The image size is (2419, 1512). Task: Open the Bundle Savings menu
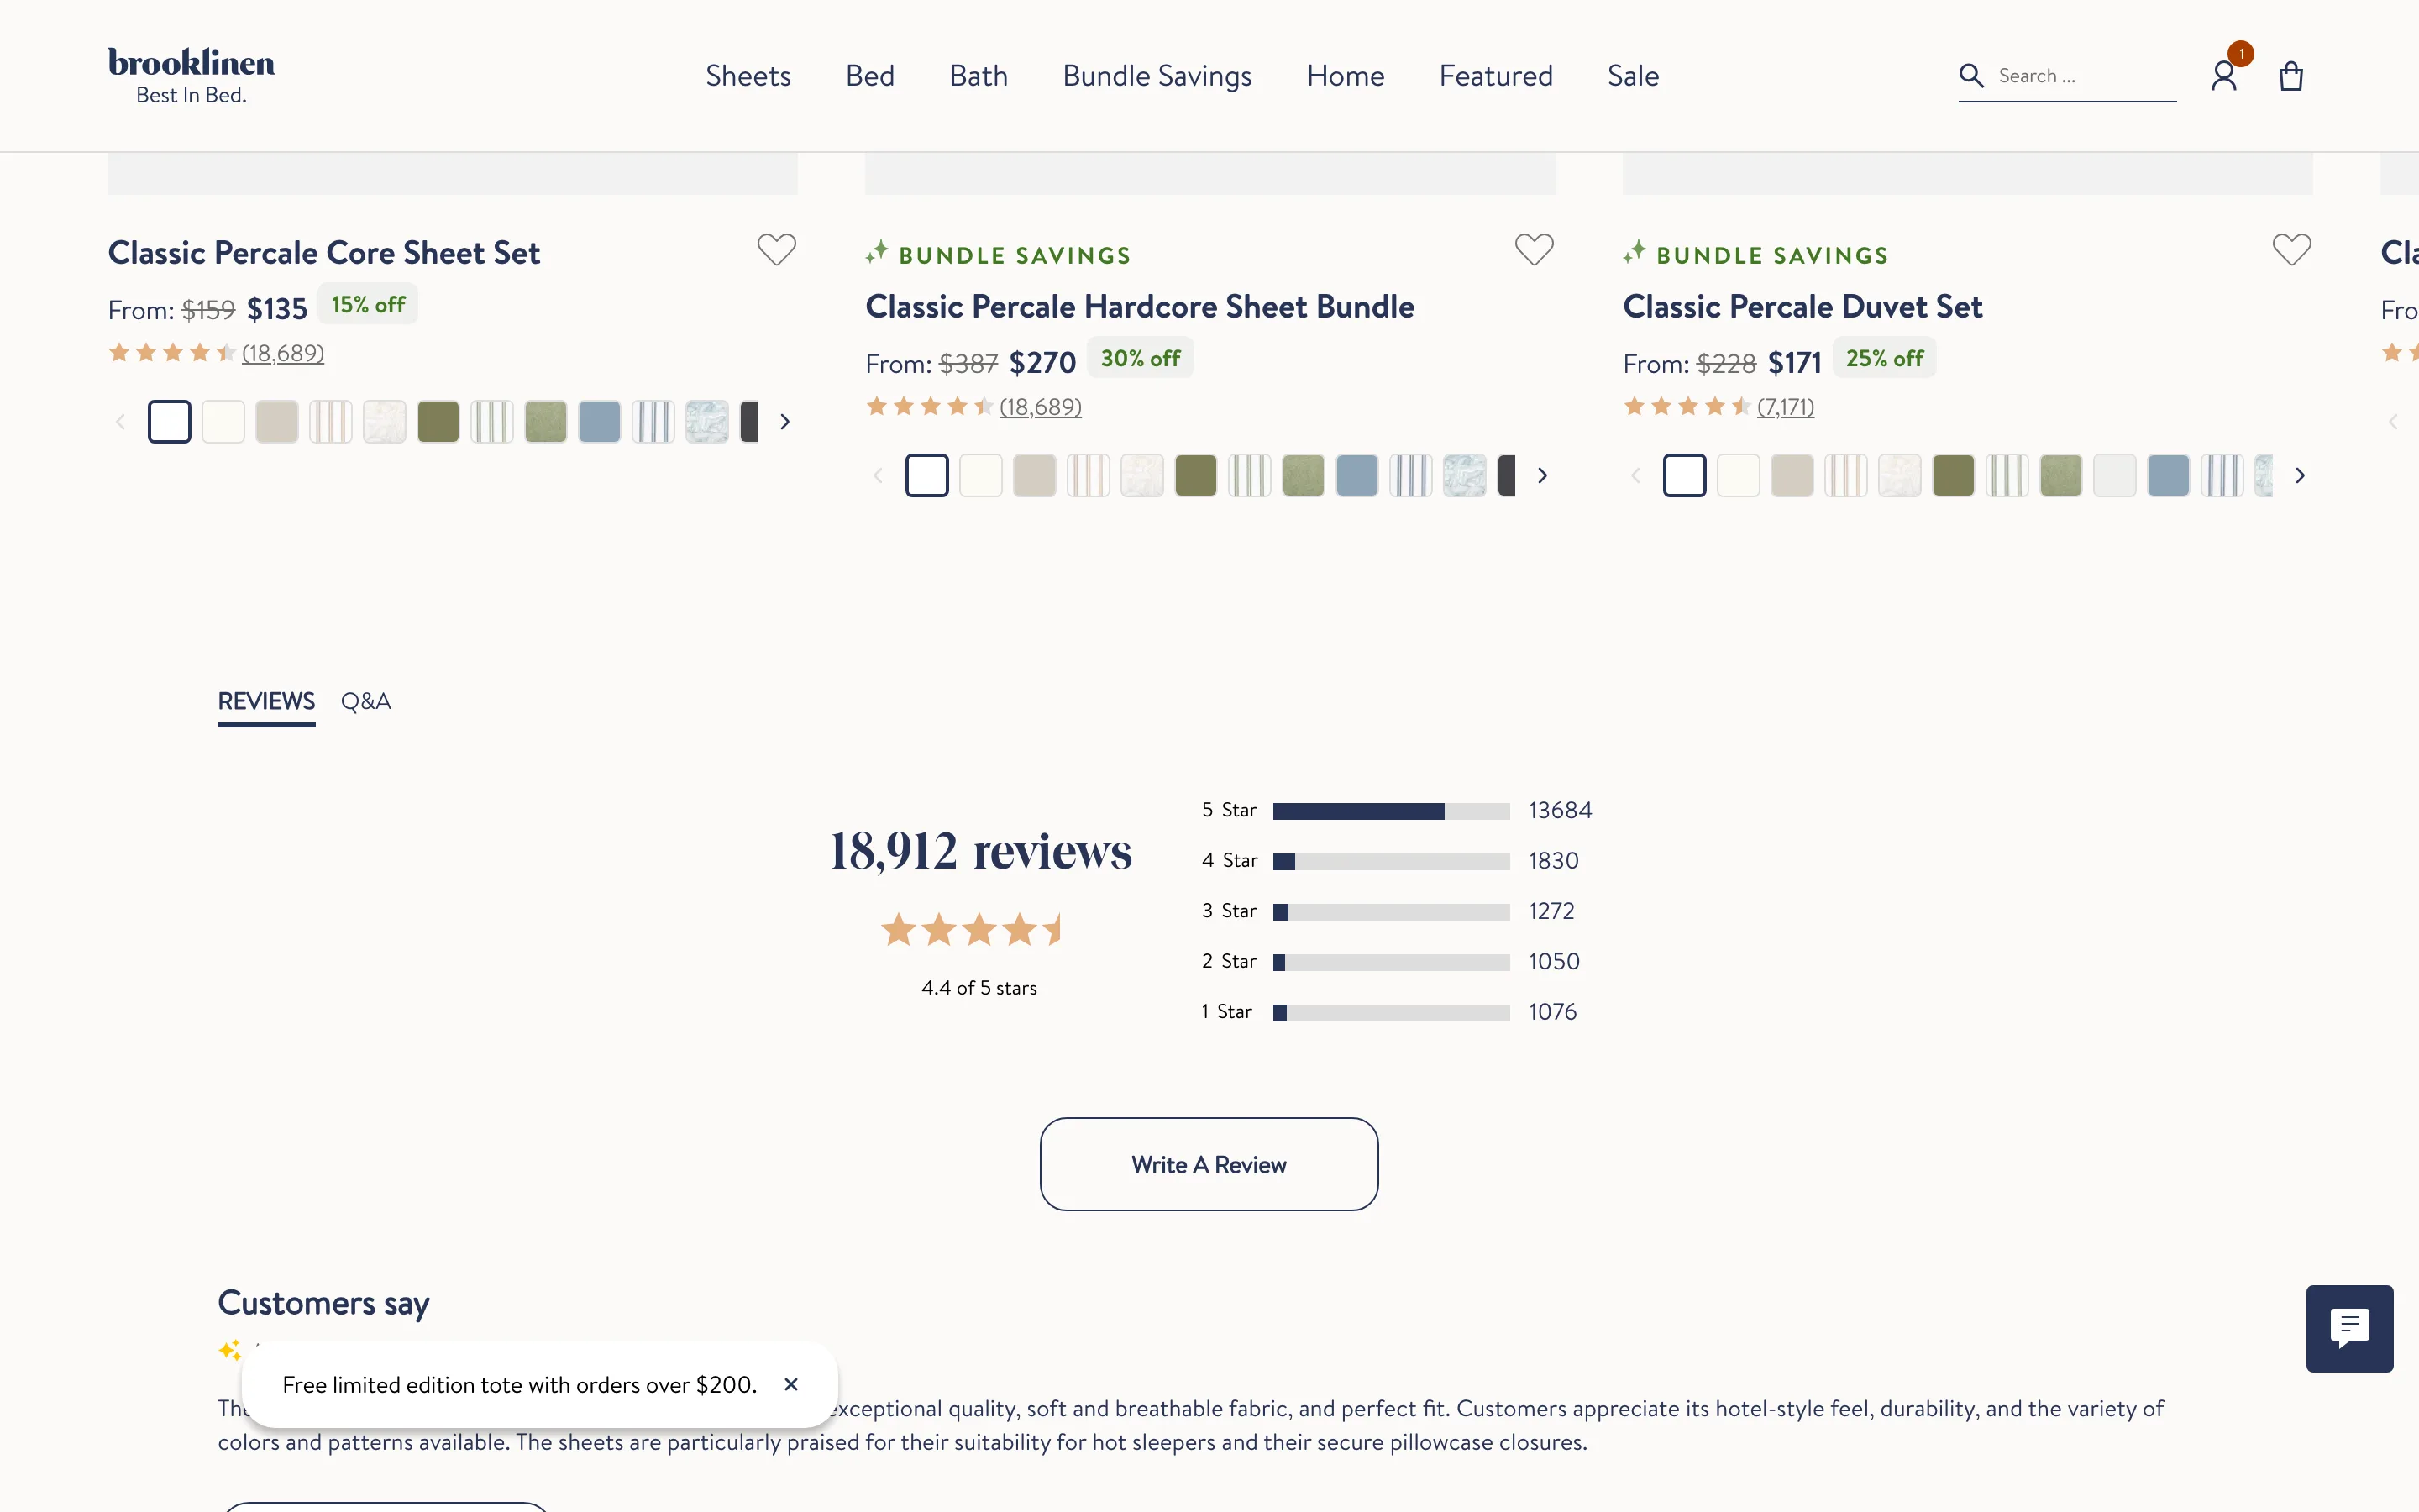(x=1157, y=76)
